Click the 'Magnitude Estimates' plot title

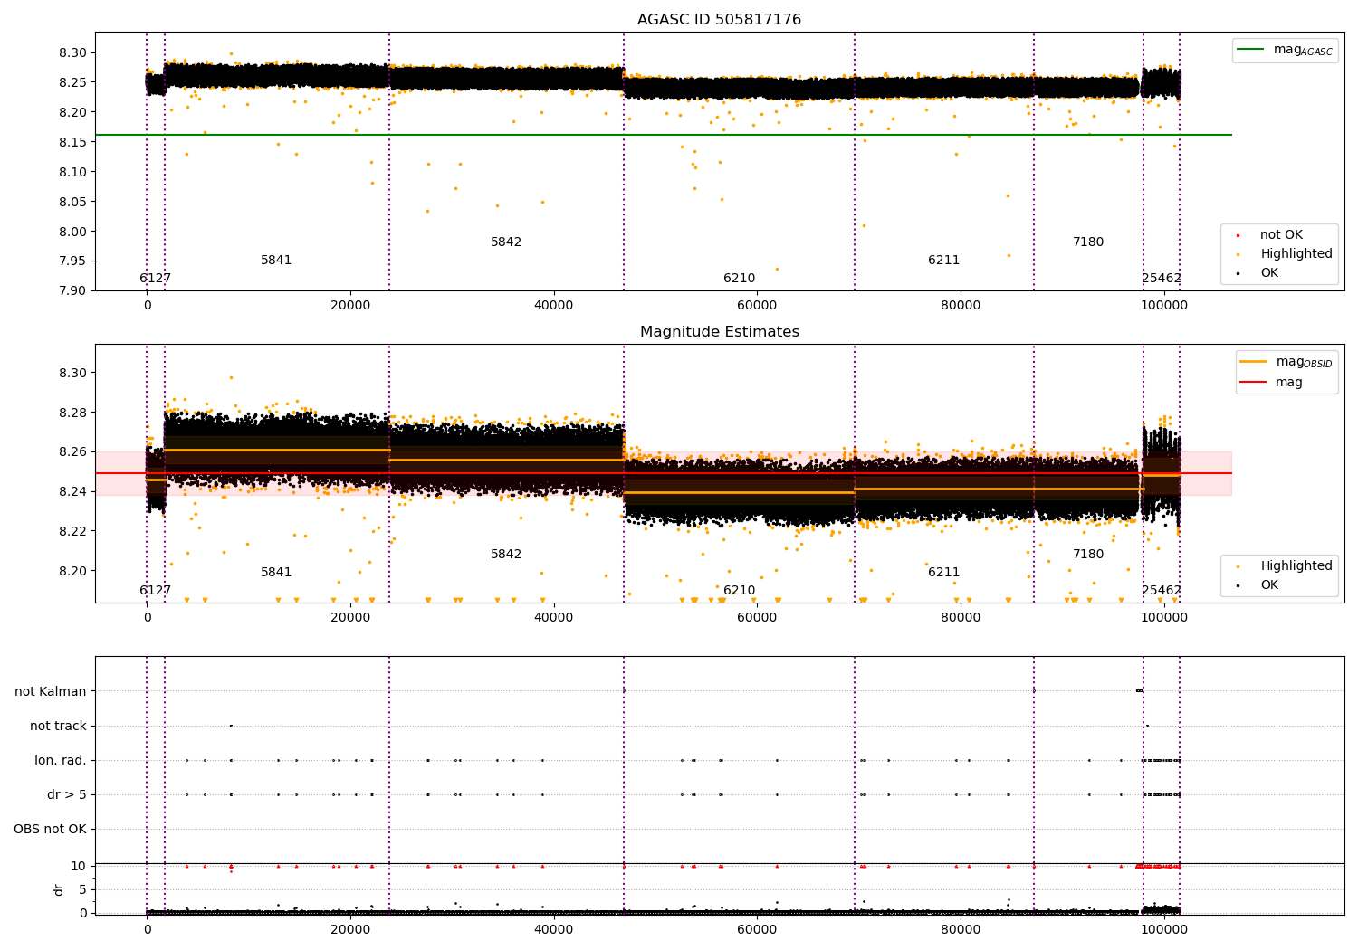tap(719, 332)
